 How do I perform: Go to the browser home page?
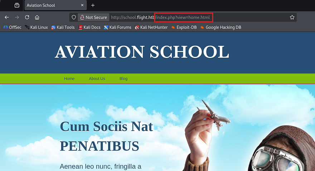coord(37,17)
